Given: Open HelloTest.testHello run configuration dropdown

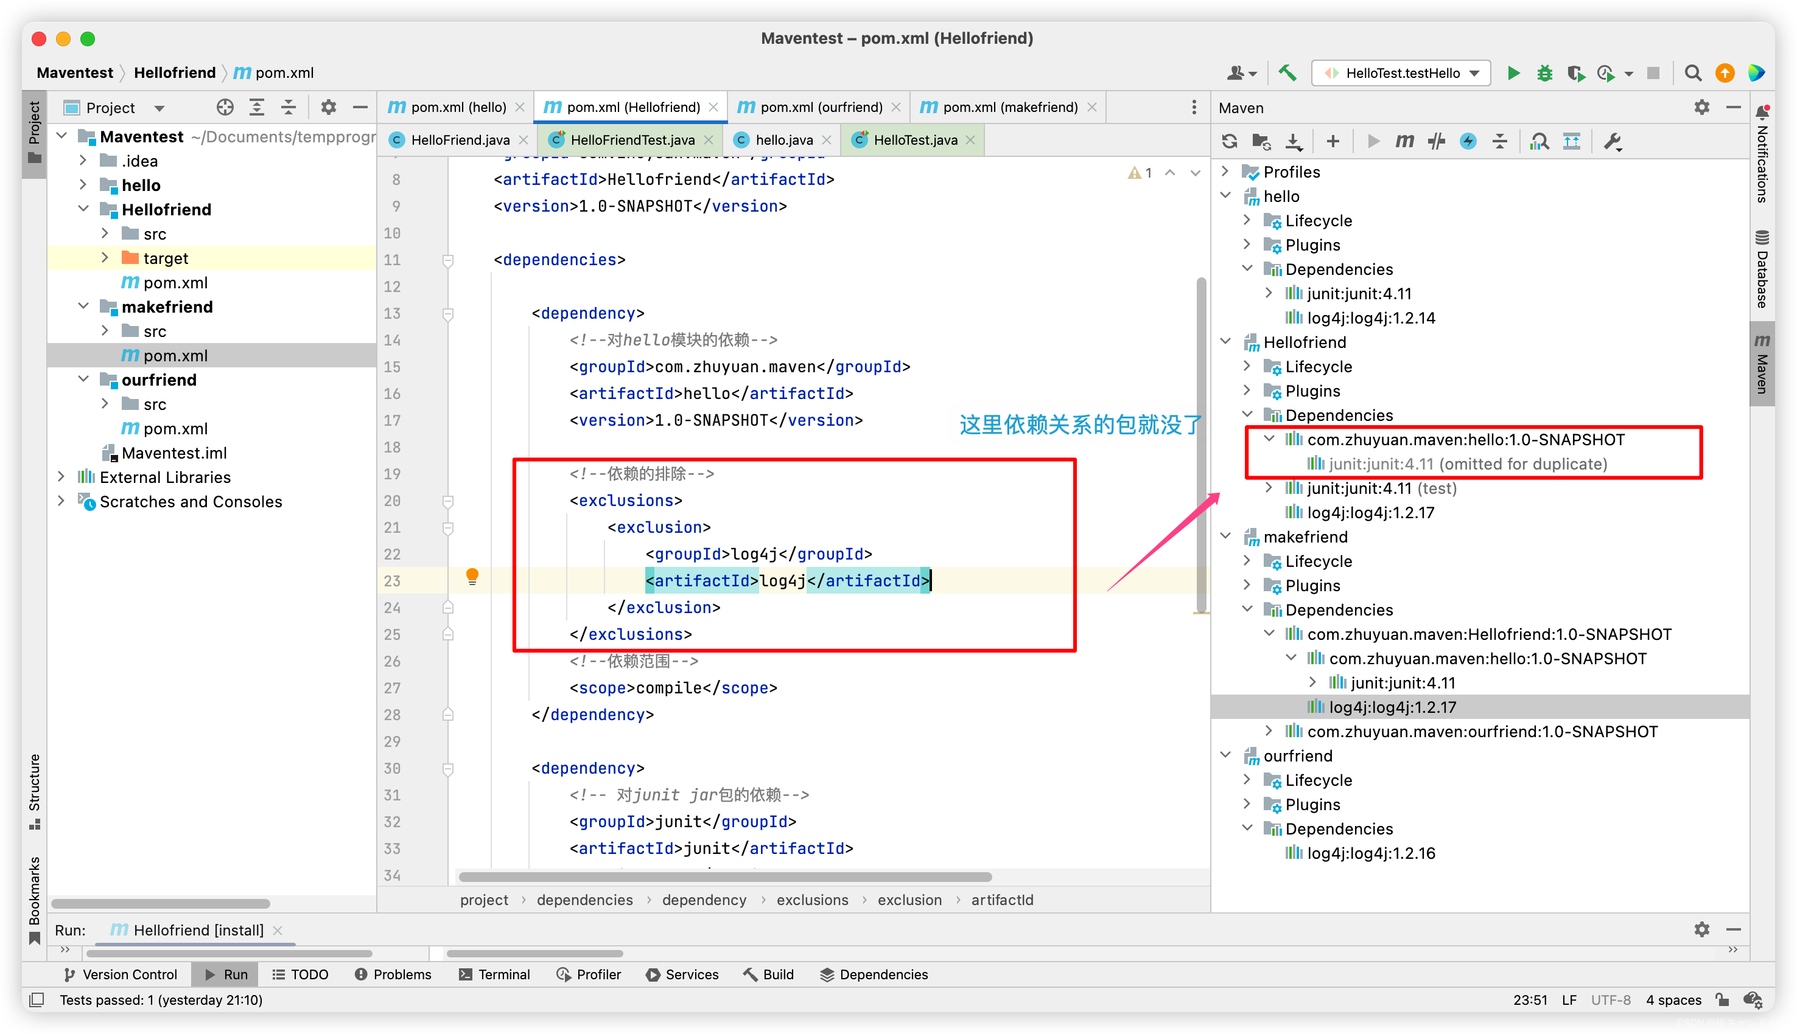Looking at the screenshot, I should pyautogui.click(x=1401, y=73).
